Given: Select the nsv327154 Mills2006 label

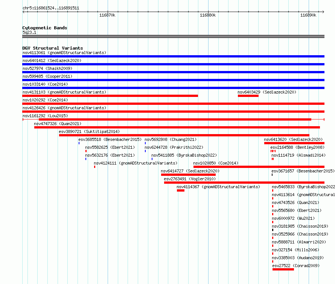Looking at the screenshot, I should 295,250.
